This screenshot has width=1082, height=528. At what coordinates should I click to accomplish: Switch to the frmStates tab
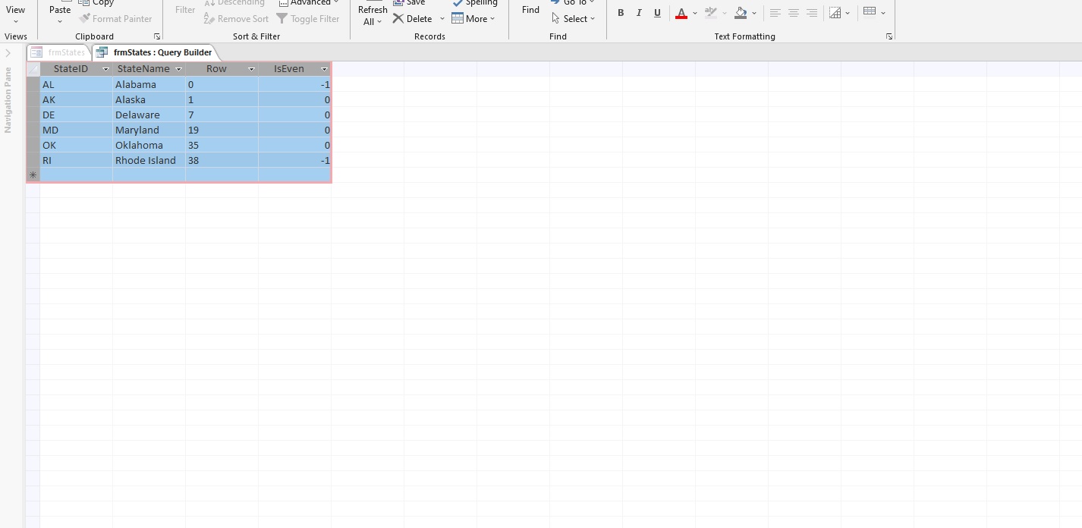[x=59, y=52]
